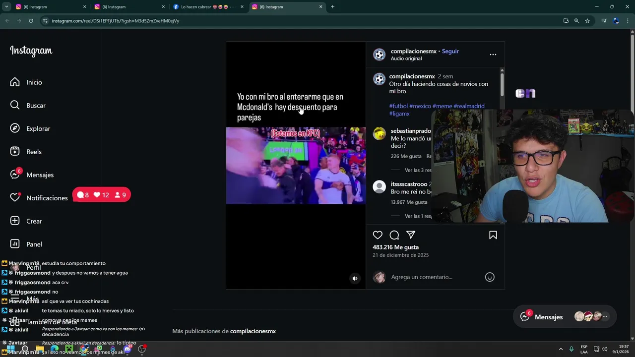
Task: Click the Crear plus icon
Action: tap(15, 221)
